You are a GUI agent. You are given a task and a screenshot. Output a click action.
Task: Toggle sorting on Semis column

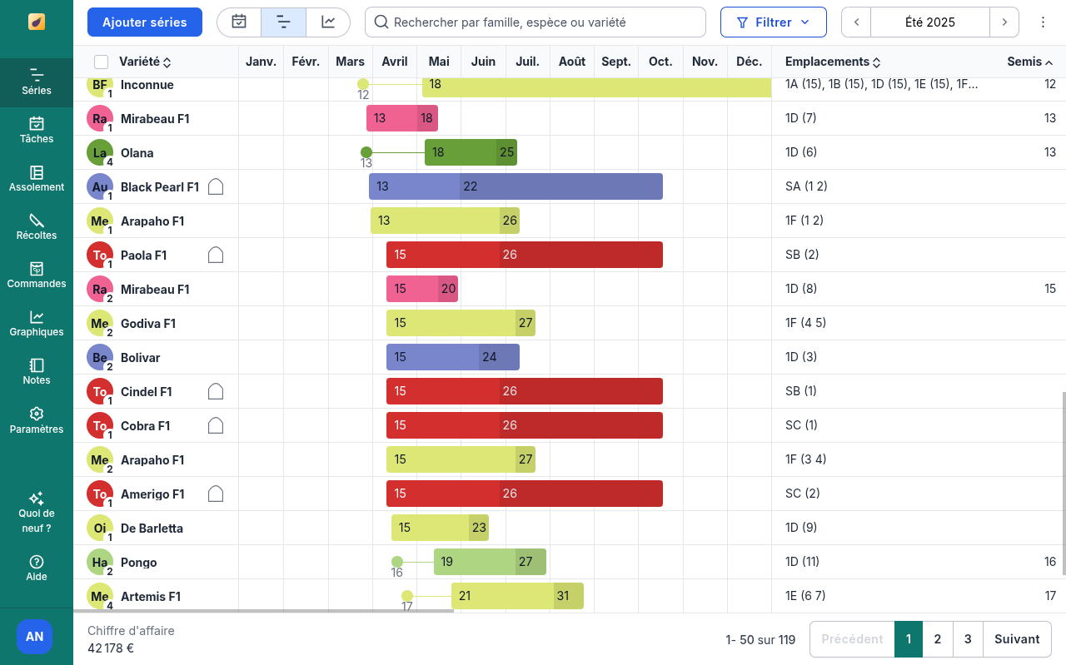tap(1029, 62)
